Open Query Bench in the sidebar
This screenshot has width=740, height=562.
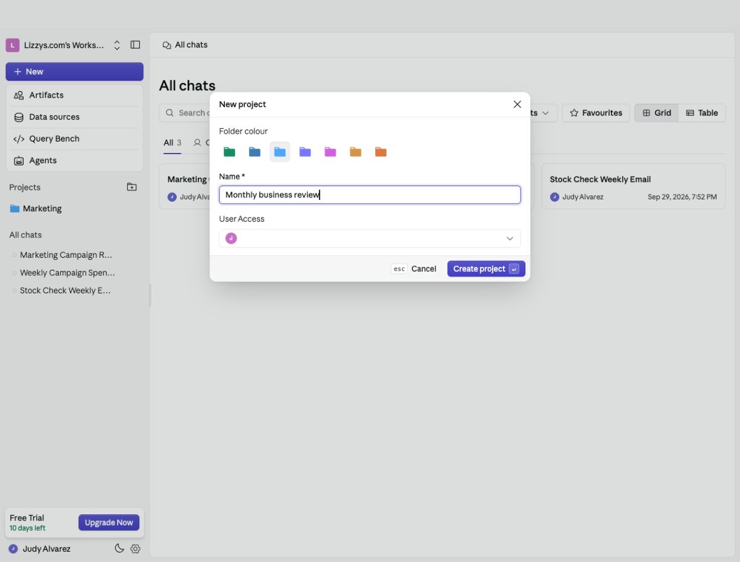pyautogui.click(x=75, y=139)
